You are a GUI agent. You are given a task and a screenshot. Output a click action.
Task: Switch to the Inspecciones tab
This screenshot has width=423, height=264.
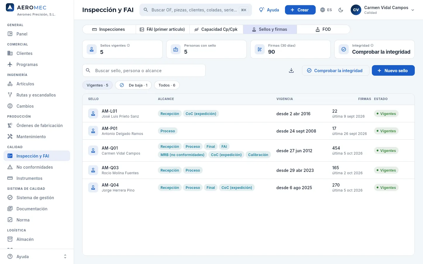[x=109, y=29]
